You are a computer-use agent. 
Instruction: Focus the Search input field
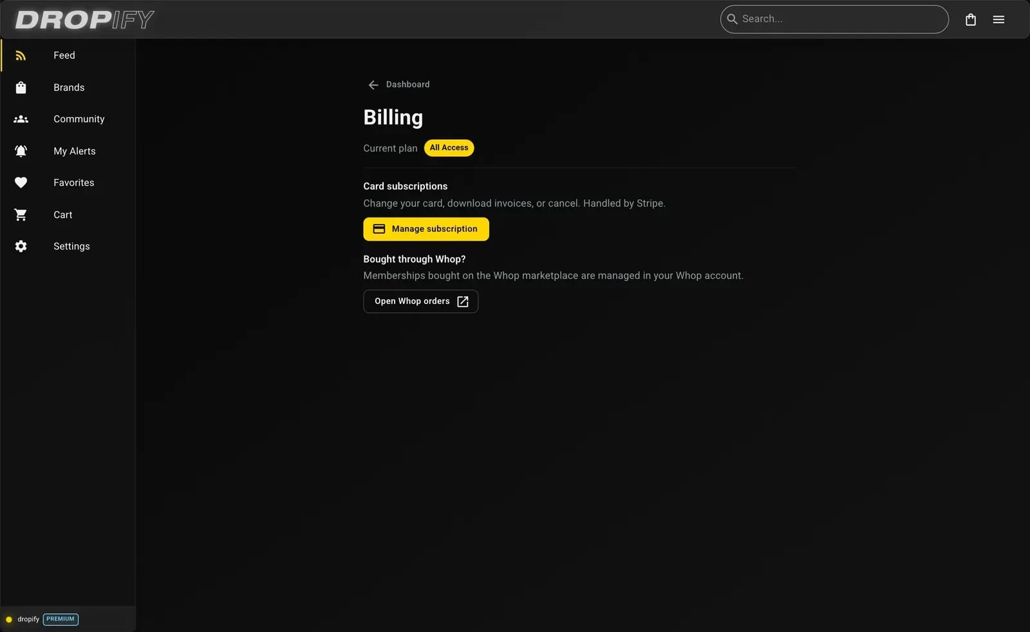pos(834,19)
